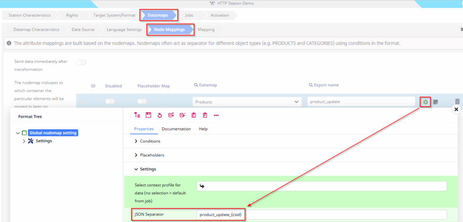
Task: Click the undo/reset arrow icon
Action: point(160,115)
